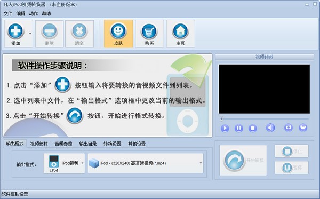Open the dropdown arrow beside 添加
Screen dimensions: 320x199
tap(30, 34)
